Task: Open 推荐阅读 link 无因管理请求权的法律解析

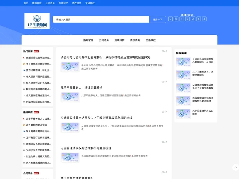Action: 203,99
